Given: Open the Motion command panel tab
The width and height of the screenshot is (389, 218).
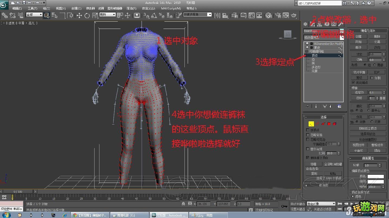Looking at the screenshot, I should [x=327, y=24].
